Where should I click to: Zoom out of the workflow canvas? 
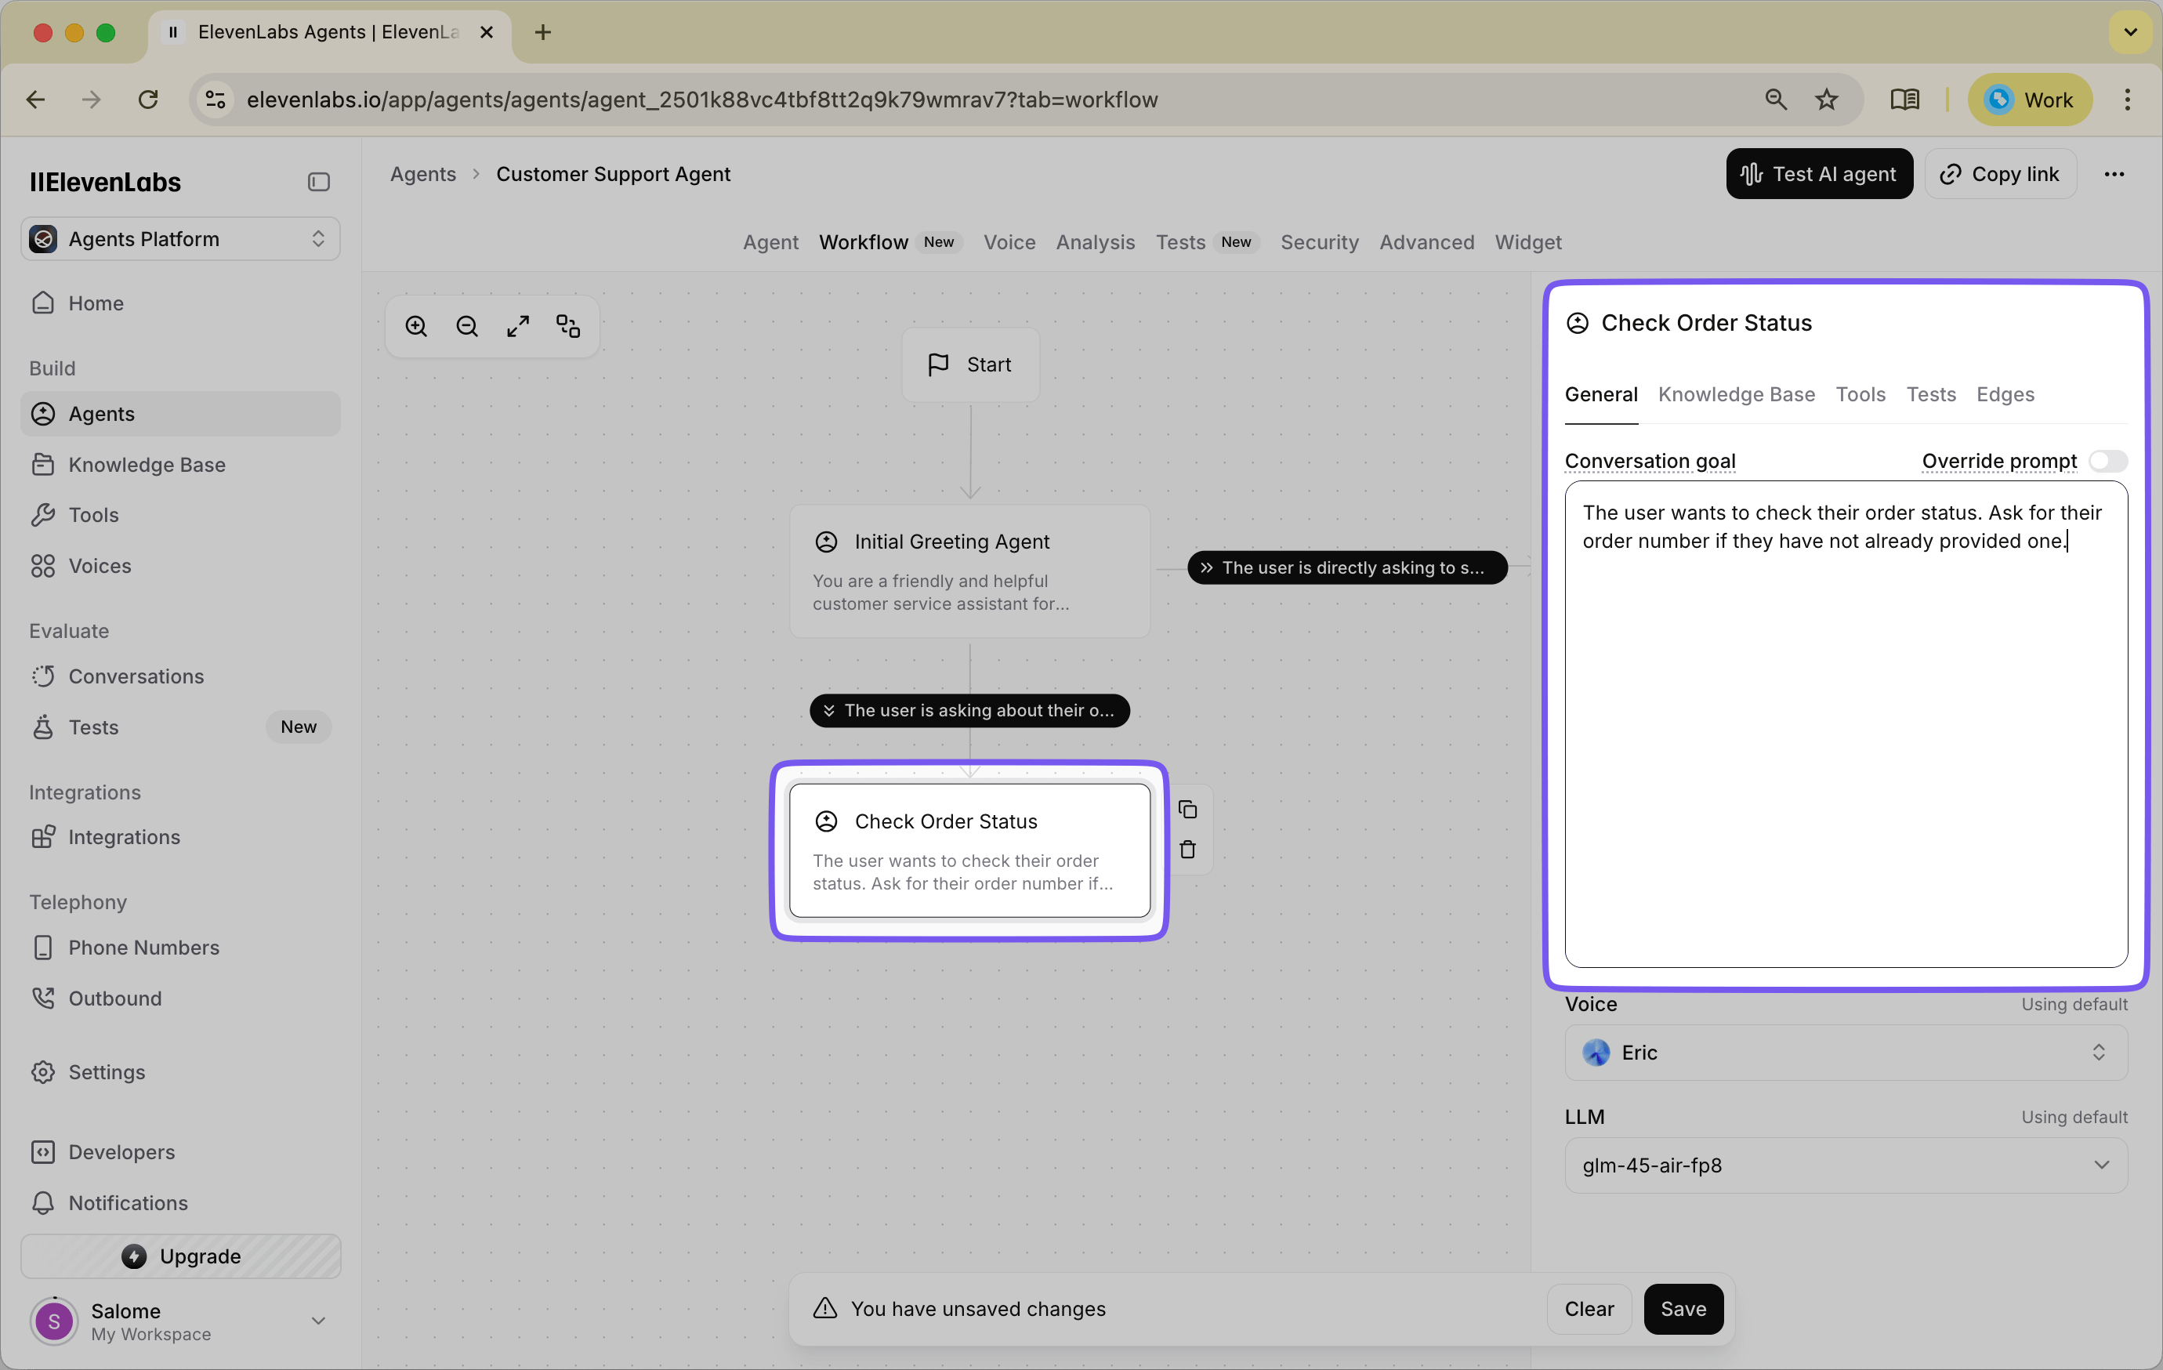click(466, 325)
